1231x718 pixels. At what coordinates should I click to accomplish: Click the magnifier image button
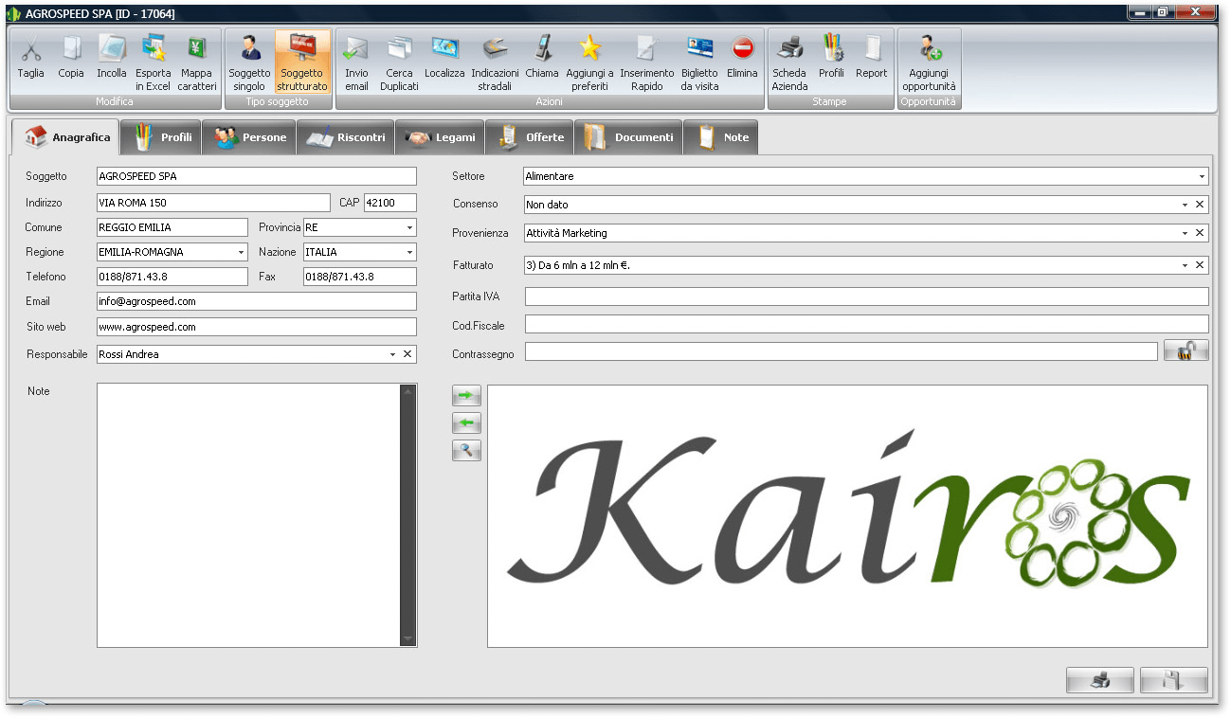click(x=467, y=451)
